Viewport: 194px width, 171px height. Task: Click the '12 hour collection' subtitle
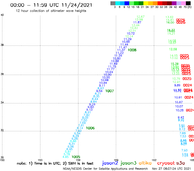pos(51,11)
